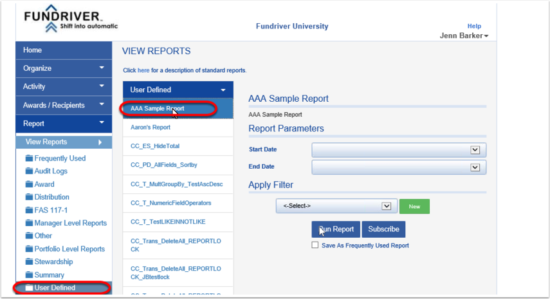550x299 pixels.
Task: Click the User Defined folder label
Action: 55,287
